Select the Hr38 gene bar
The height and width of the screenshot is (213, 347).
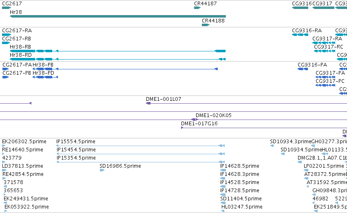118,16
